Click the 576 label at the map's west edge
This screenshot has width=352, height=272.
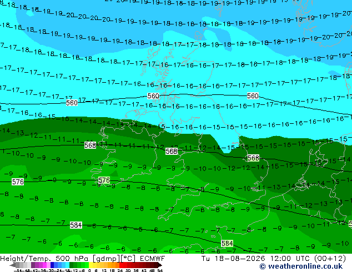[18, 182]
